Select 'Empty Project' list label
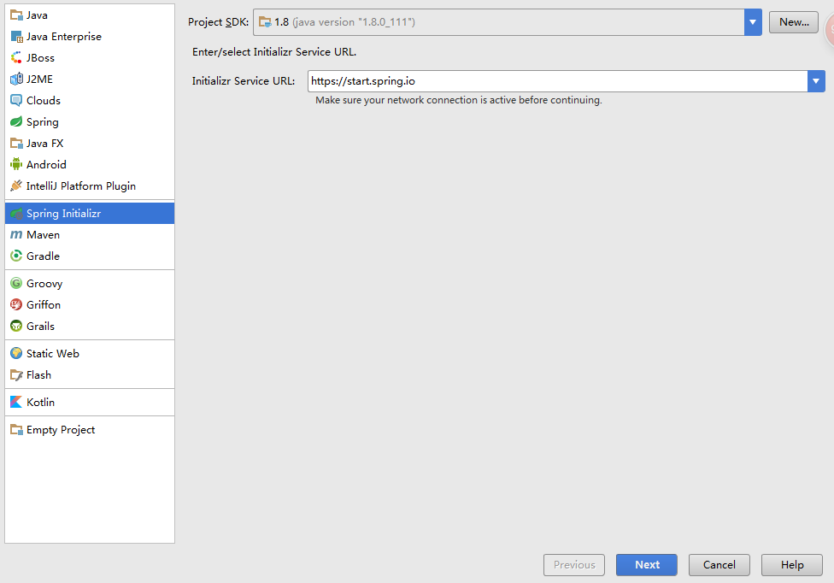 click(61, 430)
